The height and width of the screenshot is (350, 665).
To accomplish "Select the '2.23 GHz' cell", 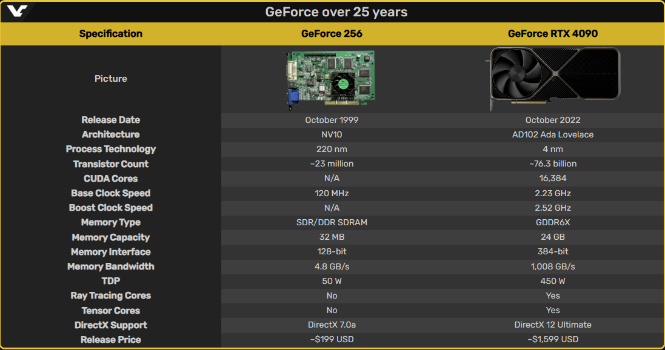I will click(x=553, y=193).
